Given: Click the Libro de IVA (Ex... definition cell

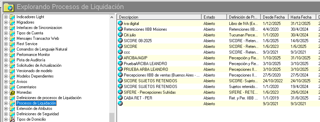Looking at the screenshot, I should pyautogui.click(x=244, y=24).
